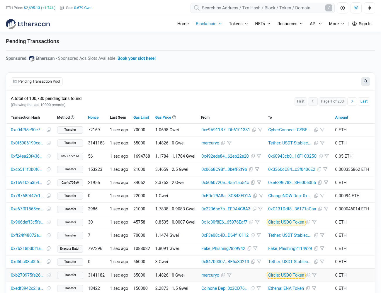Copy To address 0x60943cb0...16F1C325C
Viewport: 381px width, 293px height.
(x=321, y=156)
